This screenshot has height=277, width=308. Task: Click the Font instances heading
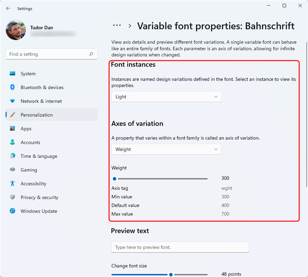coord(133,65)
